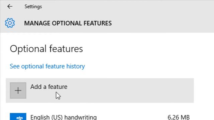Click the word feature in Add a feature

(x=58, y=87)
